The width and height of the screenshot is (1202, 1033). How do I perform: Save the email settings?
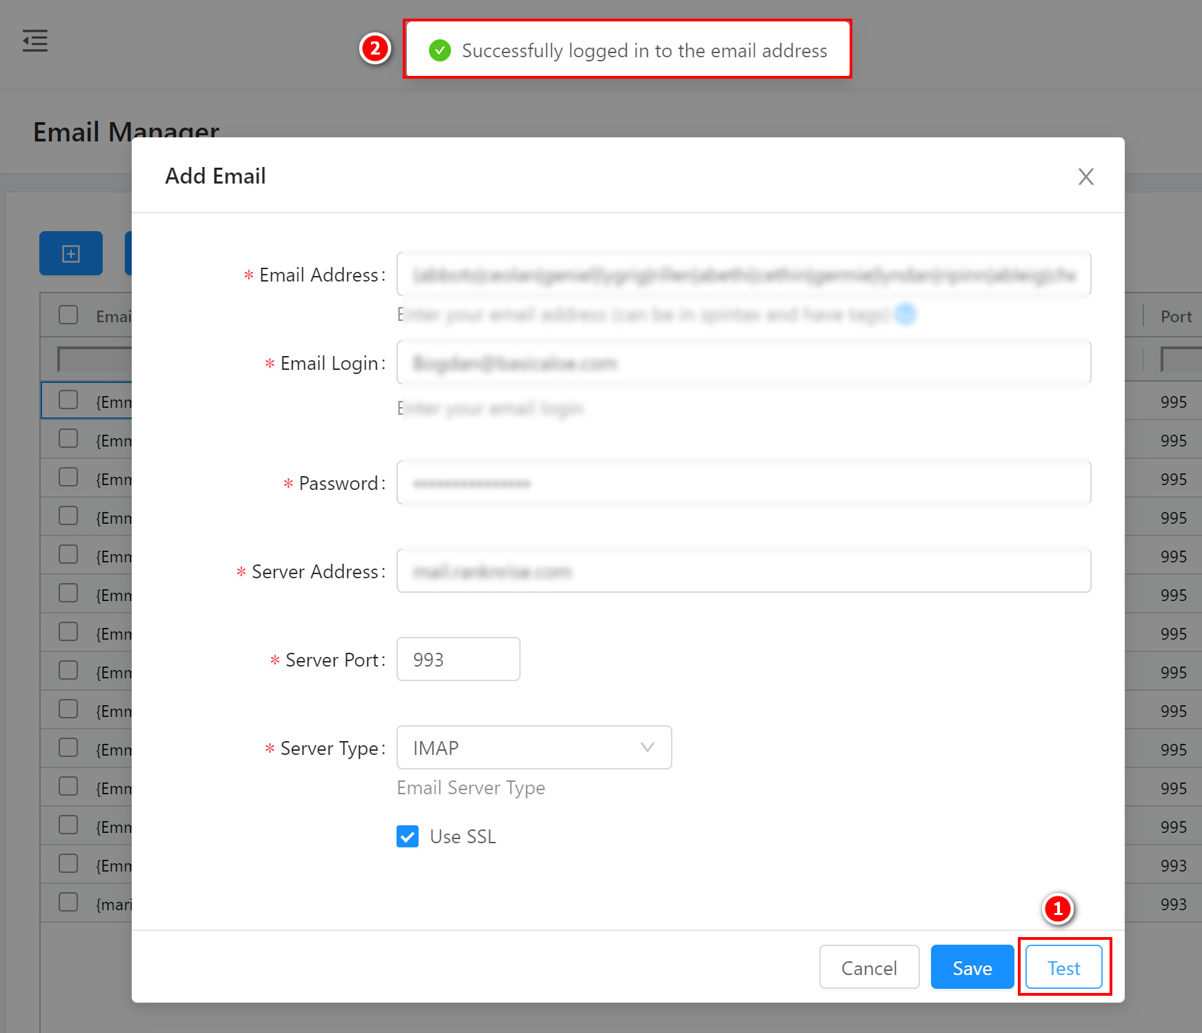pos(972,967)
